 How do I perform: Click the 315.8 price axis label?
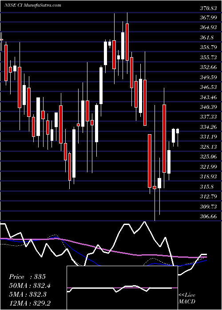pyautogui.click(x=207, y=186)
